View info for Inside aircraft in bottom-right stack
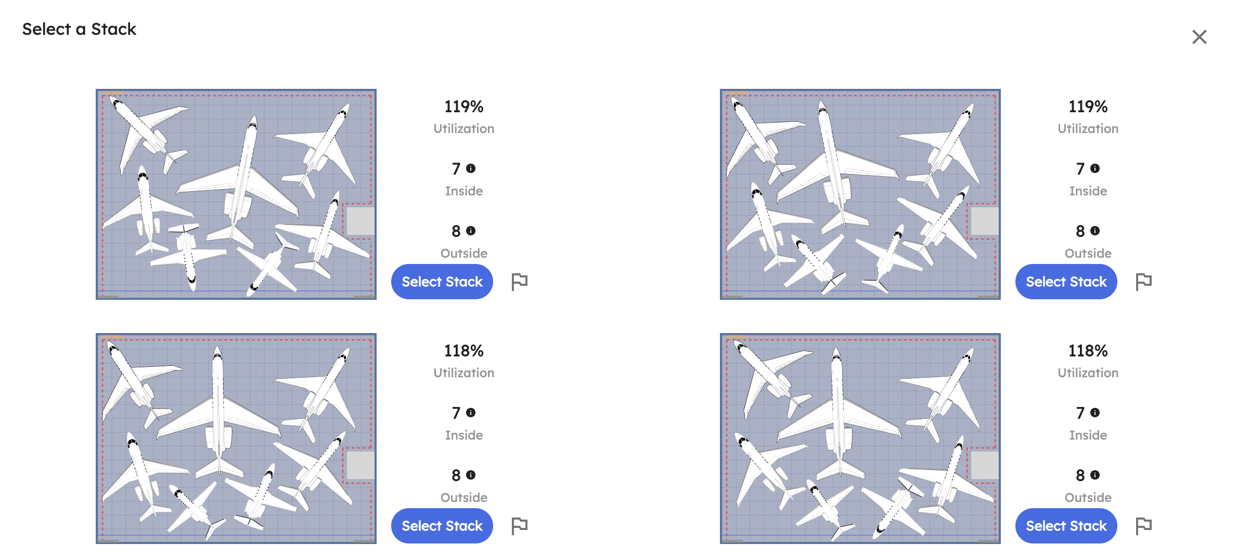 pyautogui.click(x=1096, y=412)
